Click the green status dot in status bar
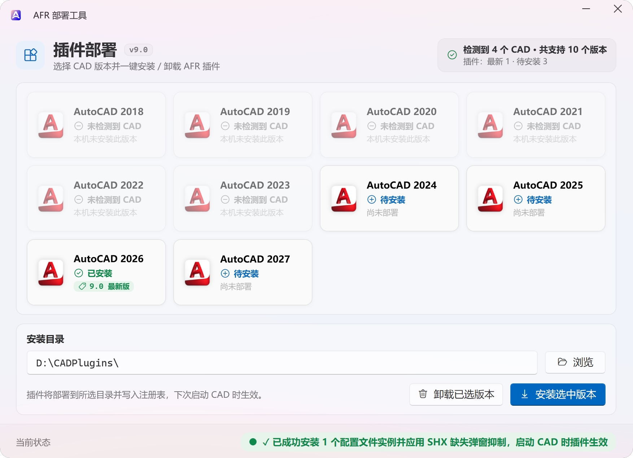The width and height of the screenshot is (633, 458). [253, 442]
